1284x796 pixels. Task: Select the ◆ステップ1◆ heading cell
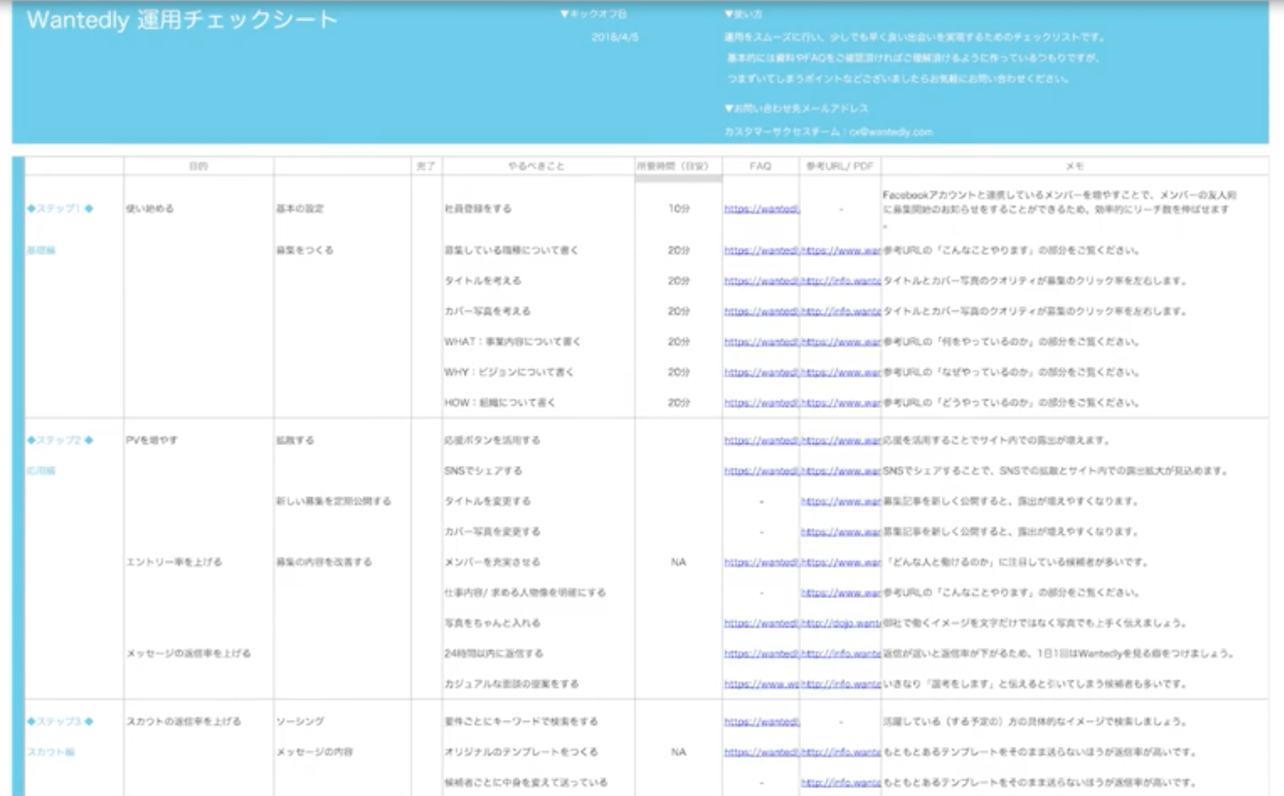(61, 209)
